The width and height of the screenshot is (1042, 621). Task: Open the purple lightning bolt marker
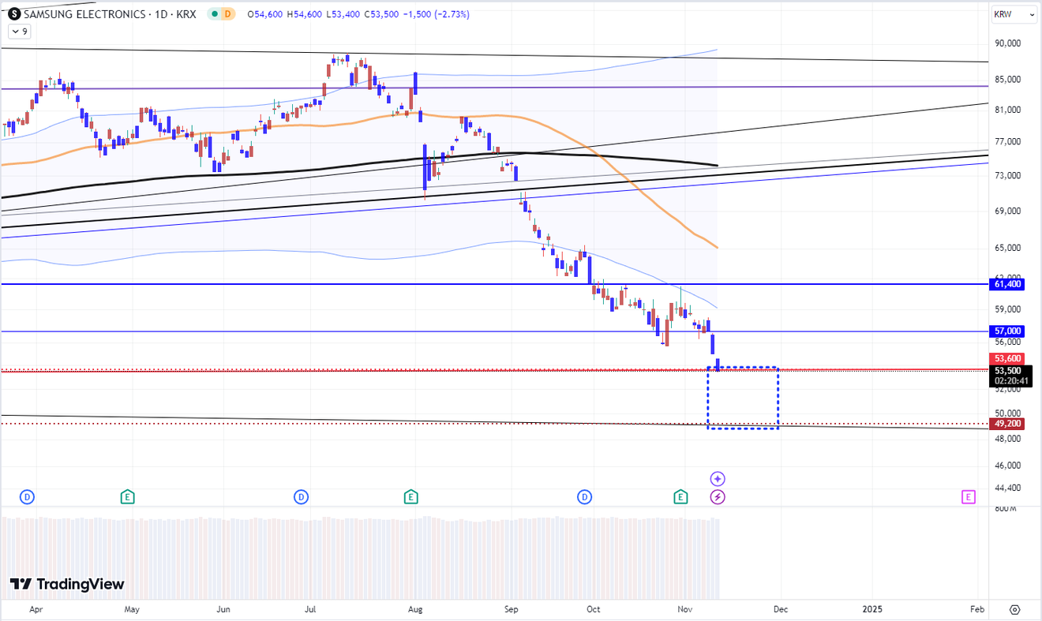click(718, 497)
